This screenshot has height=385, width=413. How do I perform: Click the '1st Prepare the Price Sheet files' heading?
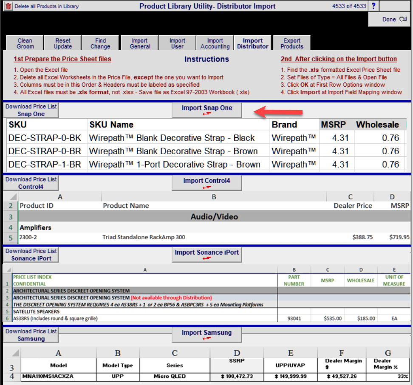tap(62, 59)
